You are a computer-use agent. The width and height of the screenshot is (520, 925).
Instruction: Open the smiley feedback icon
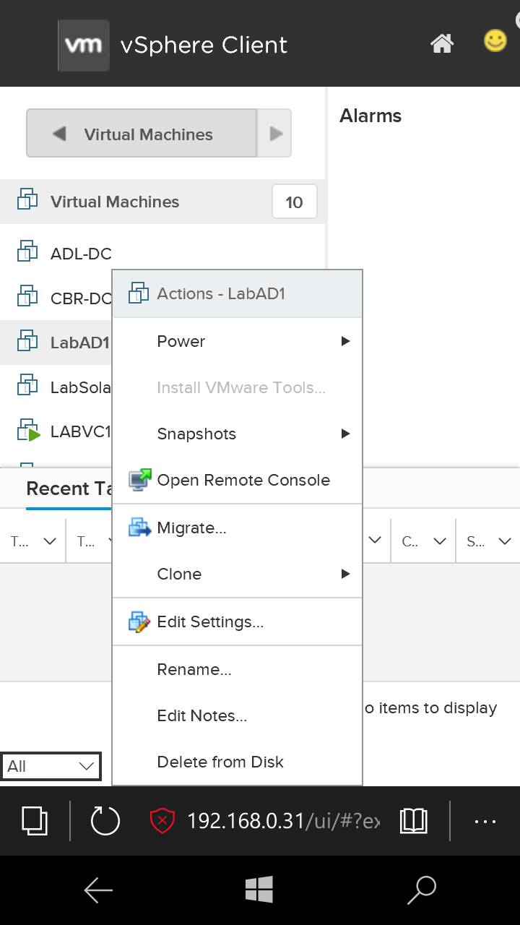tap(495, 40)
